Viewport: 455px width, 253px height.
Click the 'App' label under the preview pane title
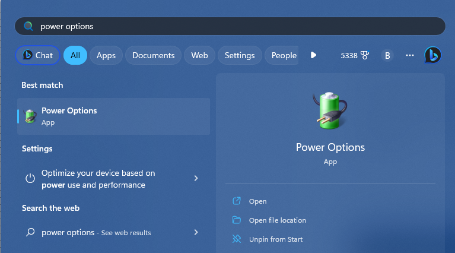tap(330, 162)
